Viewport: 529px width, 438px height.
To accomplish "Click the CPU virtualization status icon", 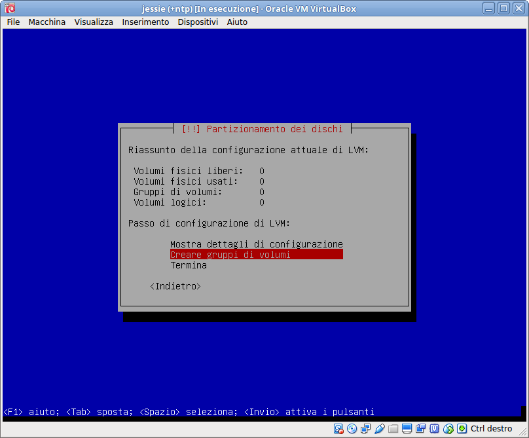I will point(434,429).
